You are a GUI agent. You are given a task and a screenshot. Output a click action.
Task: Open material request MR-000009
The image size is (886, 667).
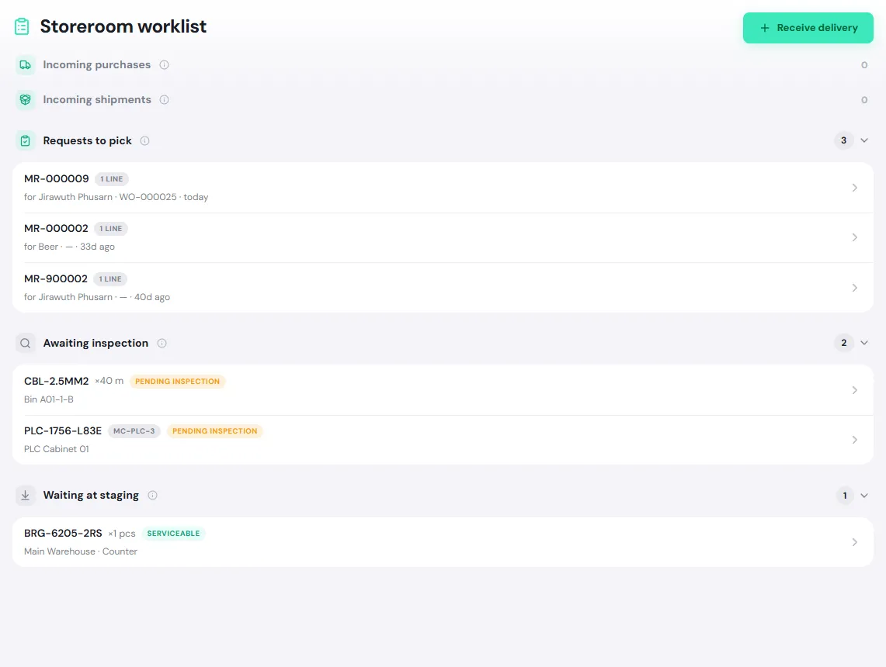[443, 188]
